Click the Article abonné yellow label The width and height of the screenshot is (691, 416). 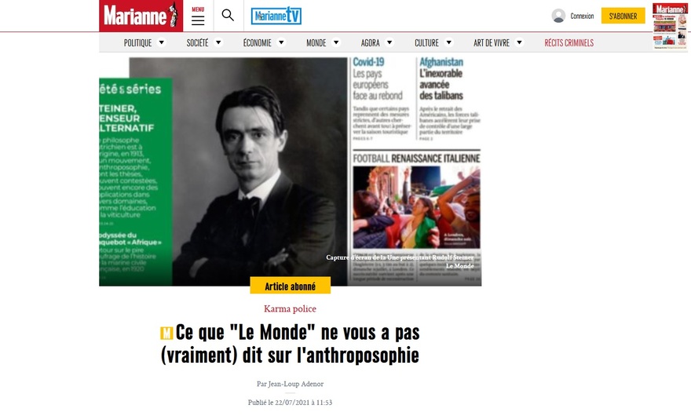[291, 286]
